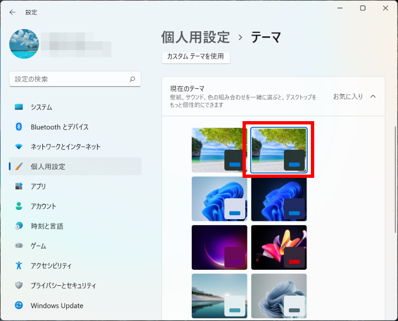Click the ゲーム controller icon
398x321 pixels.
point(19,246)
